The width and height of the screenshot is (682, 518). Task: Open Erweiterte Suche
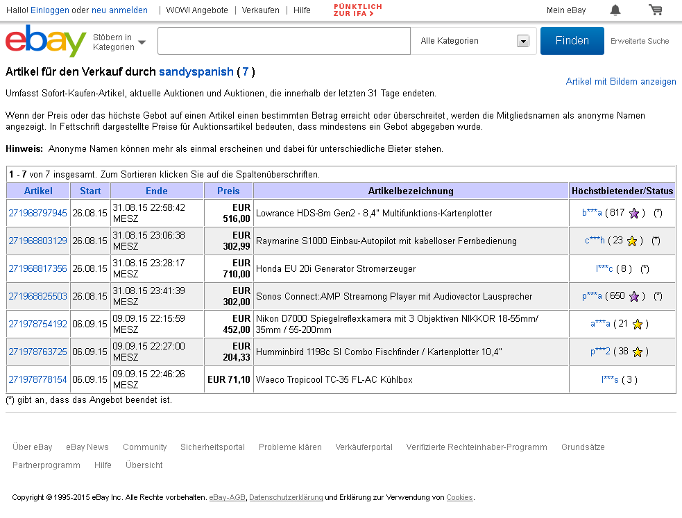pyautogui.click(x=640, y=41)
